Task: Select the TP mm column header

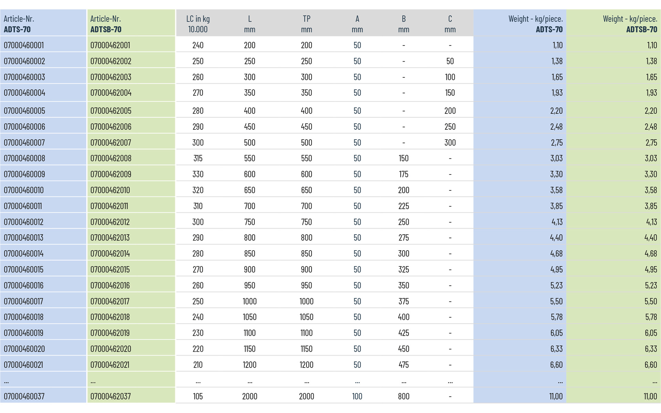Action: (x=306, y=24)
